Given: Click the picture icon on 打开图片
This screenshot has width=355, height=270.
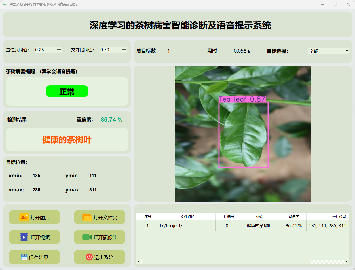Looking at the screenshot, I should pyautogui.click(x=24, y=217).
